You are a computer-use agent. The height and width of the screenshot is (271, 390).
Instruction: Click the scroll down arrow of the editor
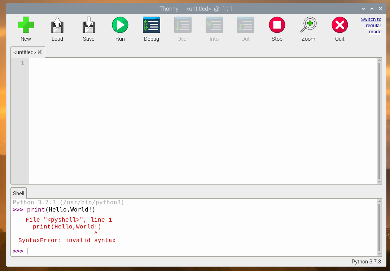[x=379, y=182]
